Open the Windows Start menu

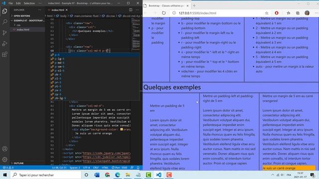click(5, 175)
